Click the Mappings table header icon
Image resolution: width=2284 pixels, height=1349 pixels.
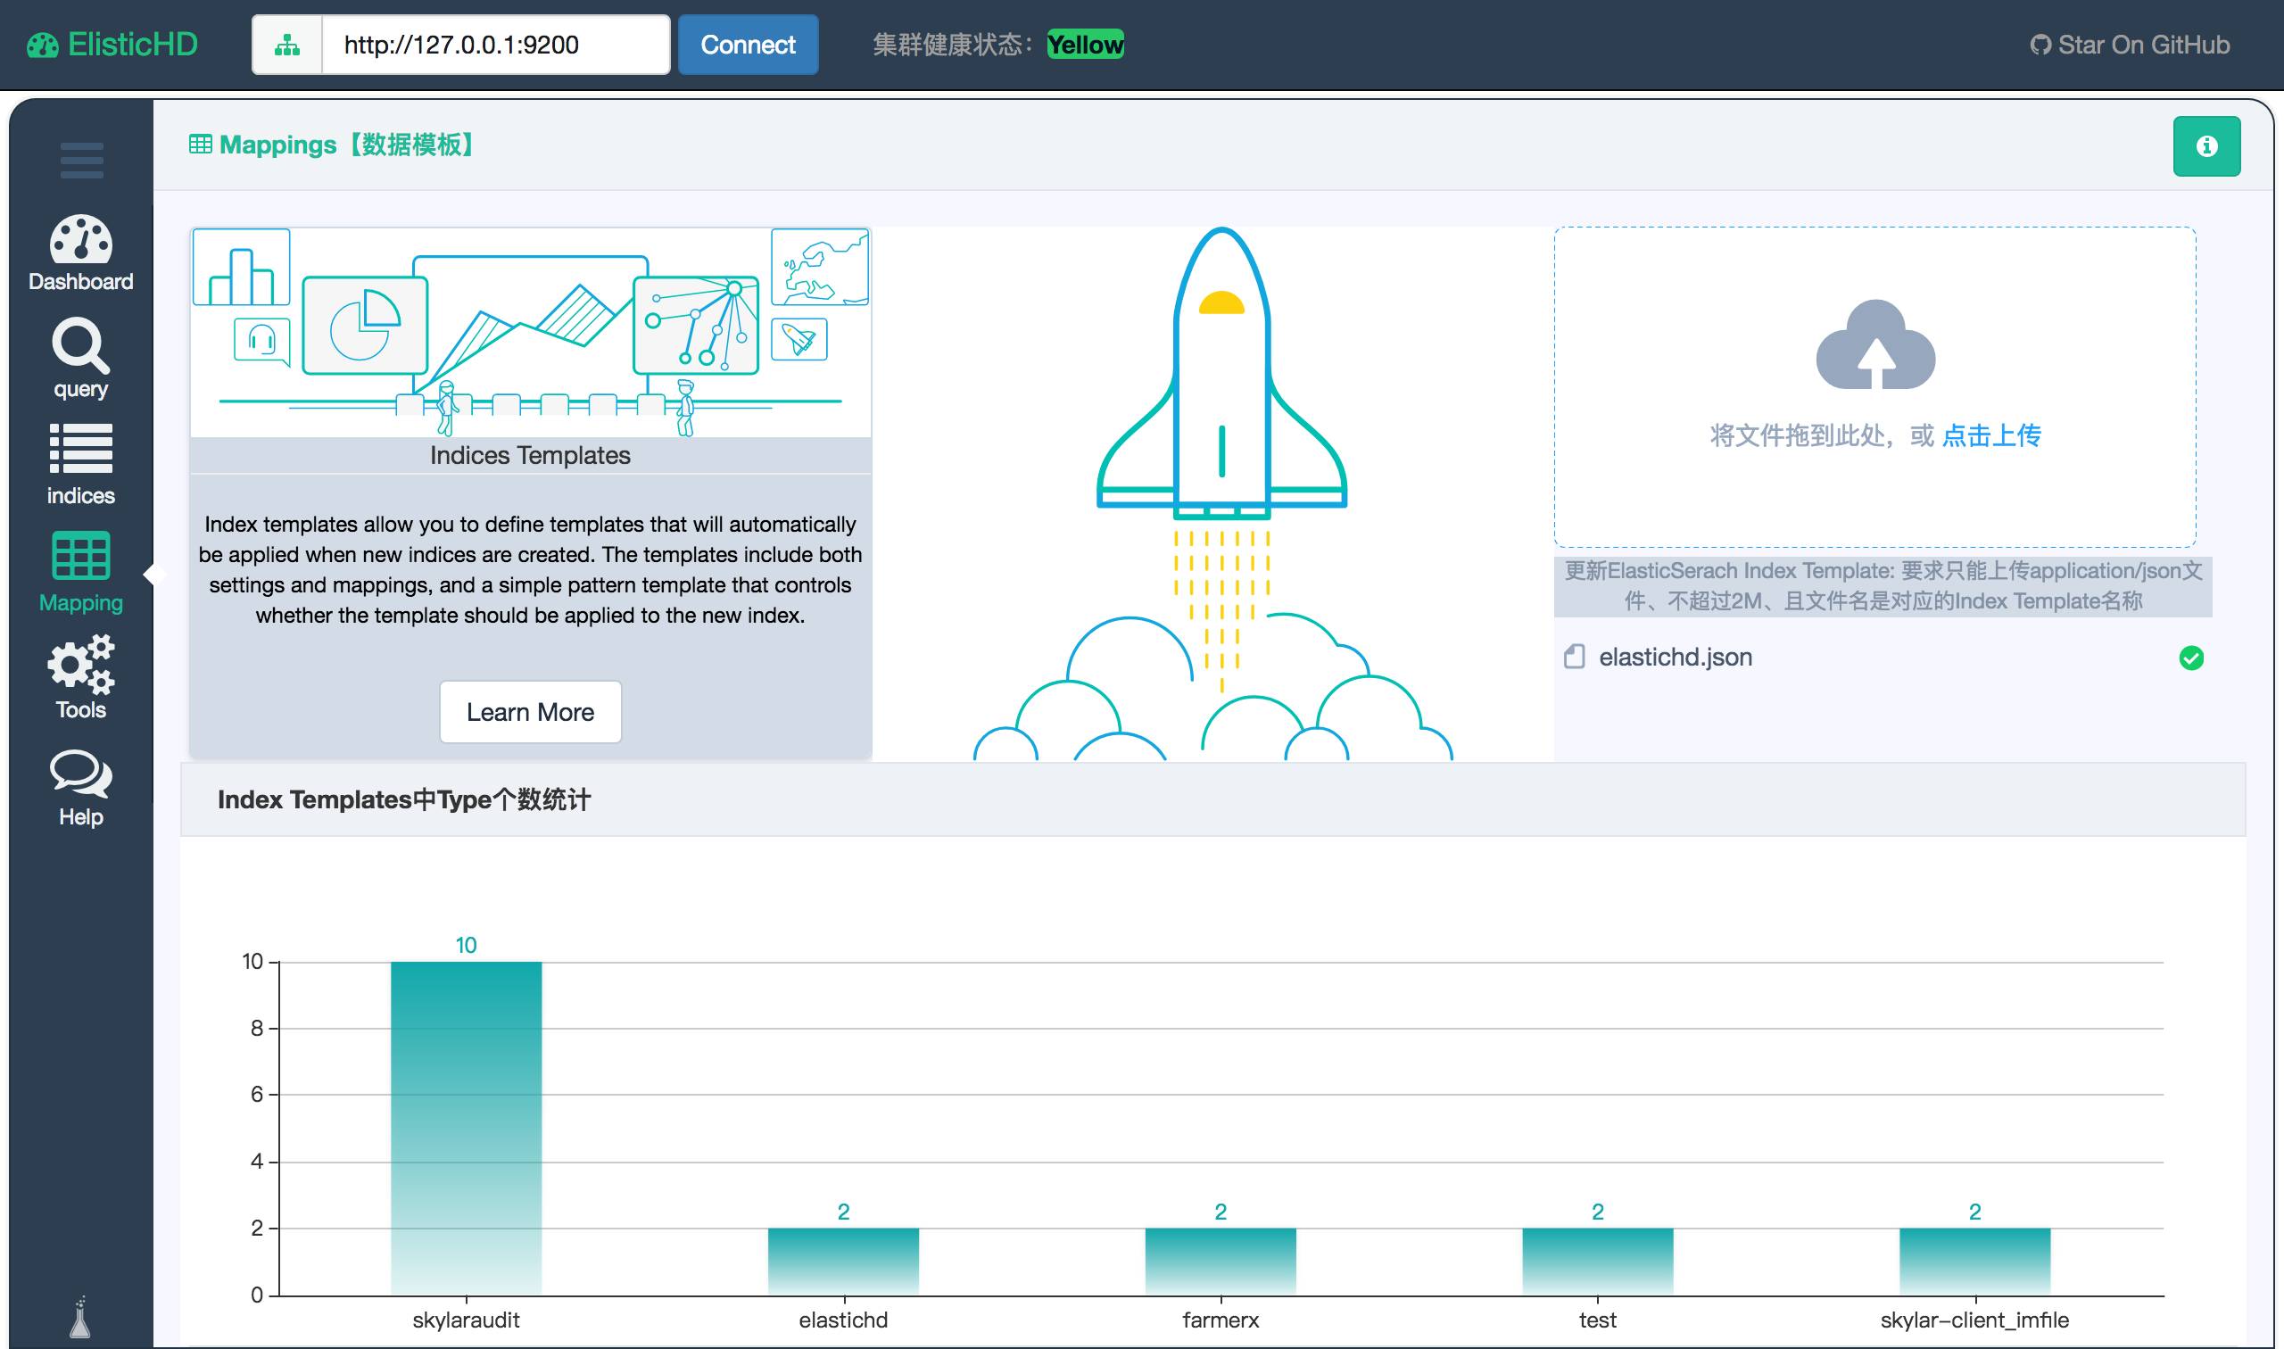point(201,145)
